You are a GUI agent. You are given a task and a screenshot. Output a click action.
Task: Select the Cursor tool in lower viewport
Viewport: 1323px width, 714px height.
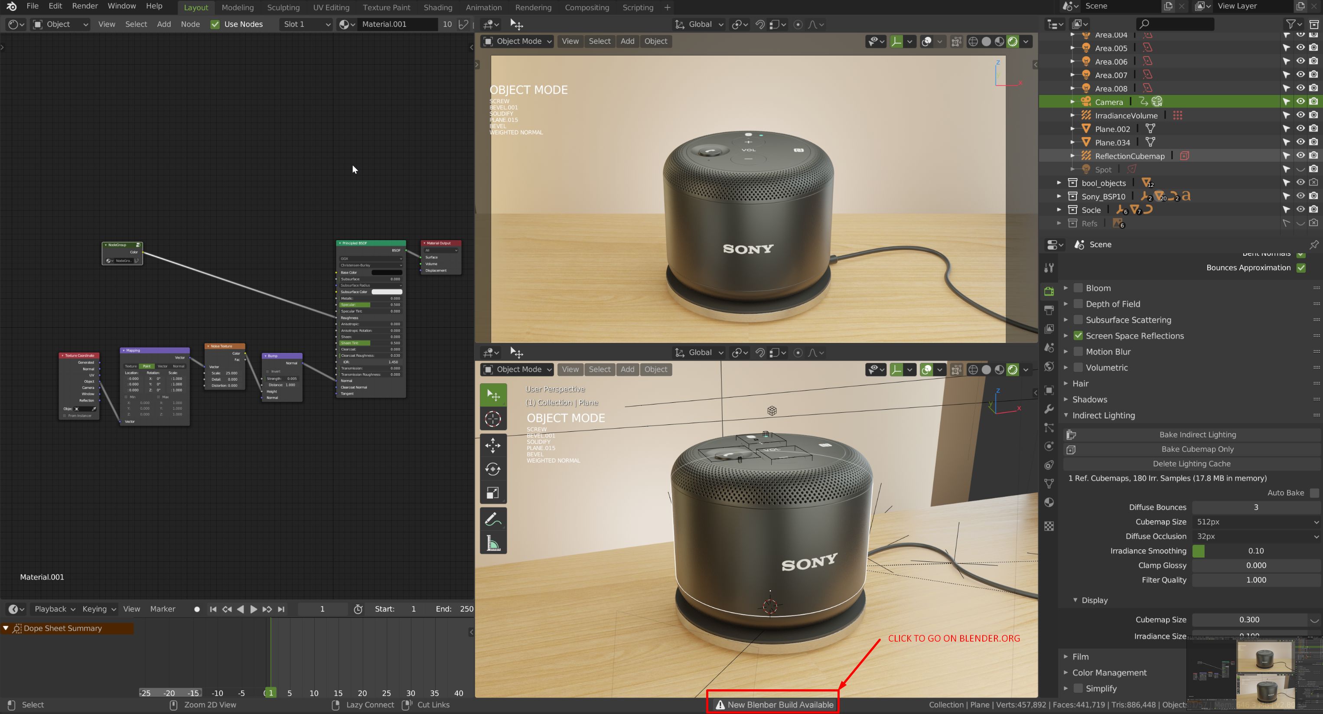[493, 419]
